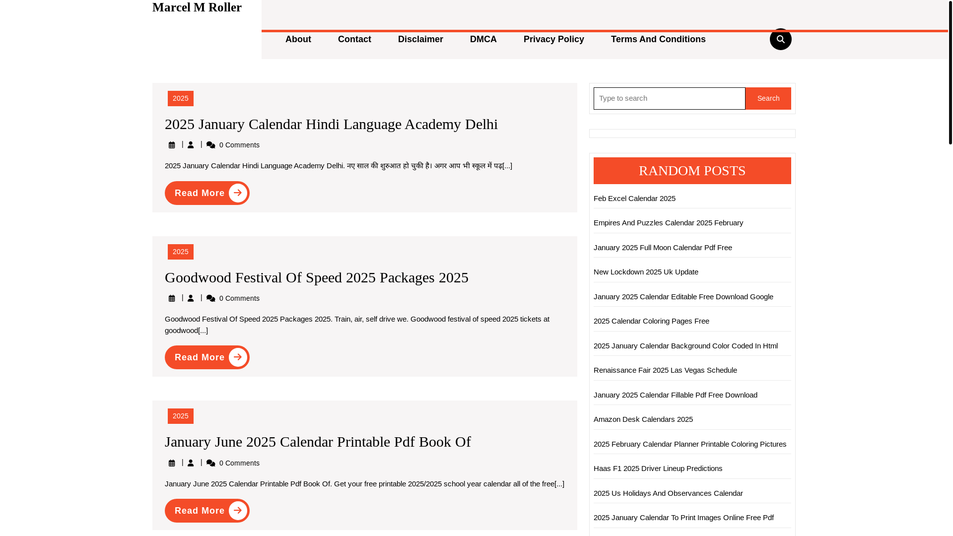
Task: Open the About menu item
Action: pos(298,39)
